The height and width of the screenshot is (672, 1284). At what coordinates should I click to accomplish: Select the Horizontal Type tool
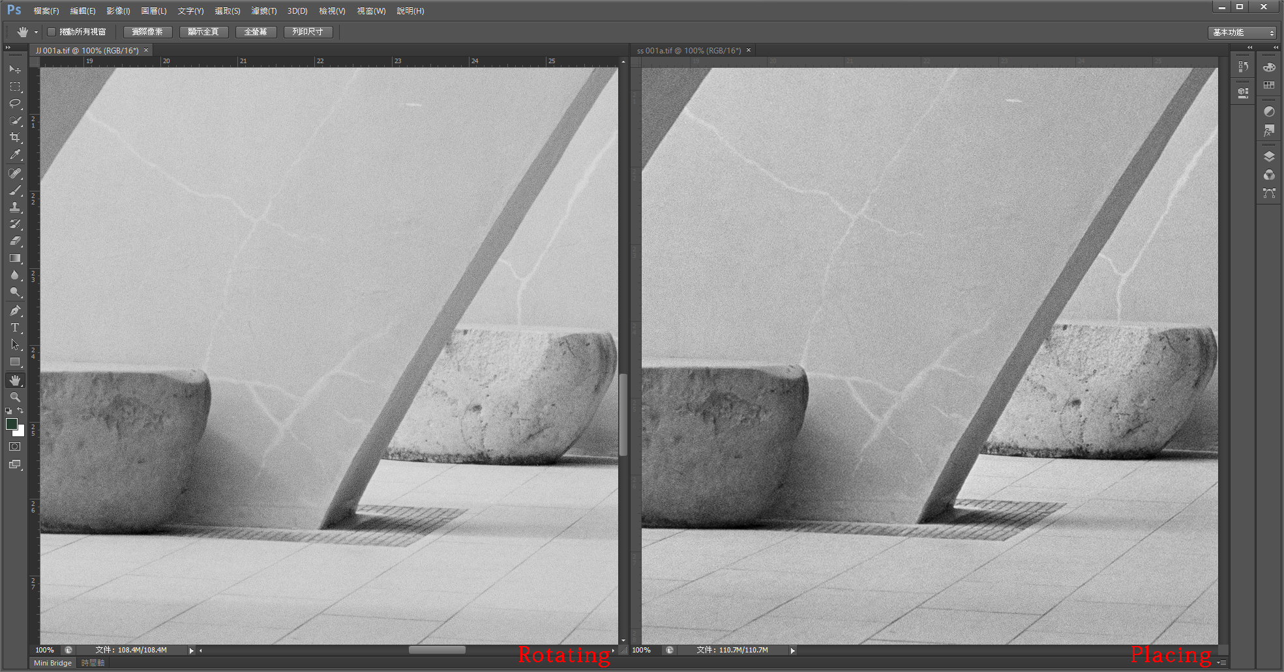15,328
